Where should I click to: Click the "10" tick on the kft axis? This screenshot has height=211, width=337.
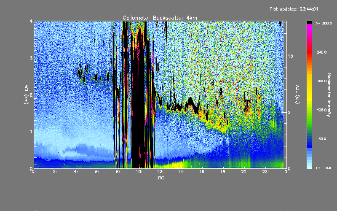(290, 56)
